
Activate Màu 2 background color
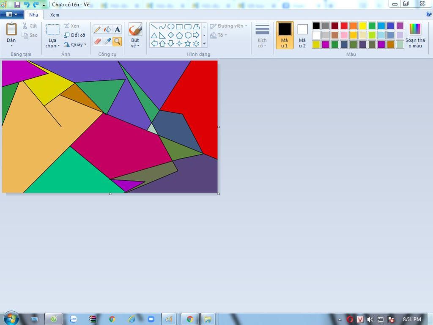tap(302, 35)
